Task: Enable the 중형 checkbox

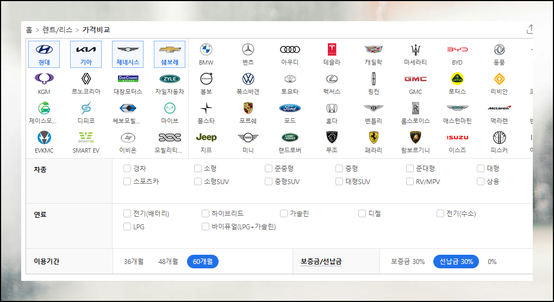Action: click(x=339, y=168)
